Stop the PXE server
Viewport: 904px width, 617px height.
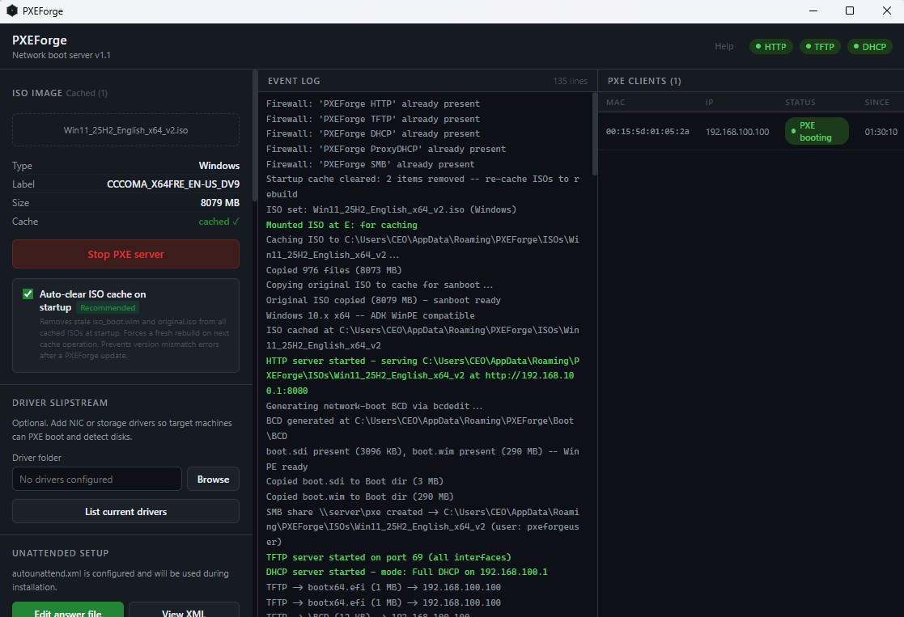[x=125, y=254]
